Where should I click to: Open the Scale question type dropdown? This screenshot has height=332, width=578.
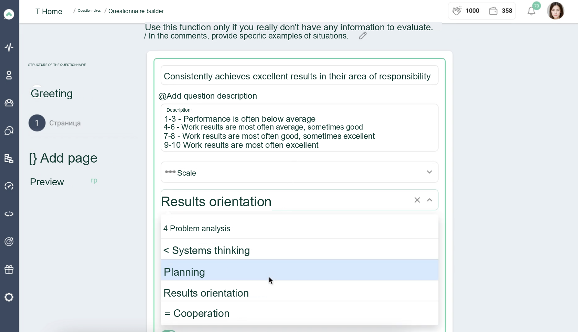pyautogui.click(x=299, y=172)
